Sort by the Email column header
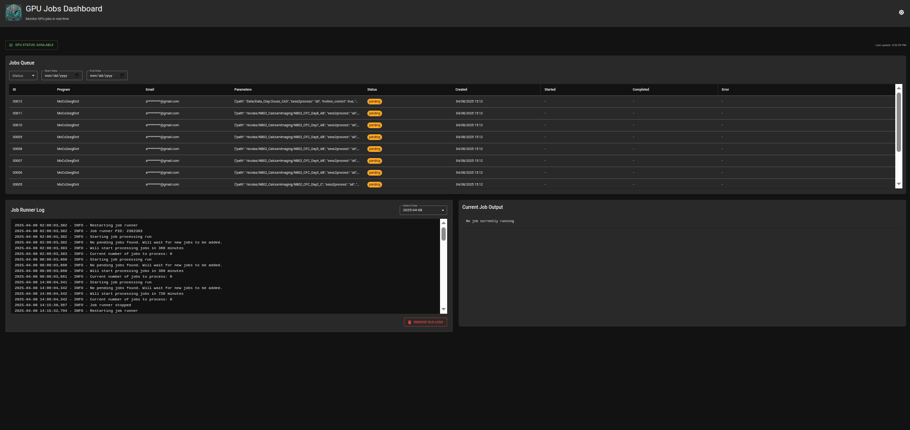910x430 pixels. click(x=150, y=89)
